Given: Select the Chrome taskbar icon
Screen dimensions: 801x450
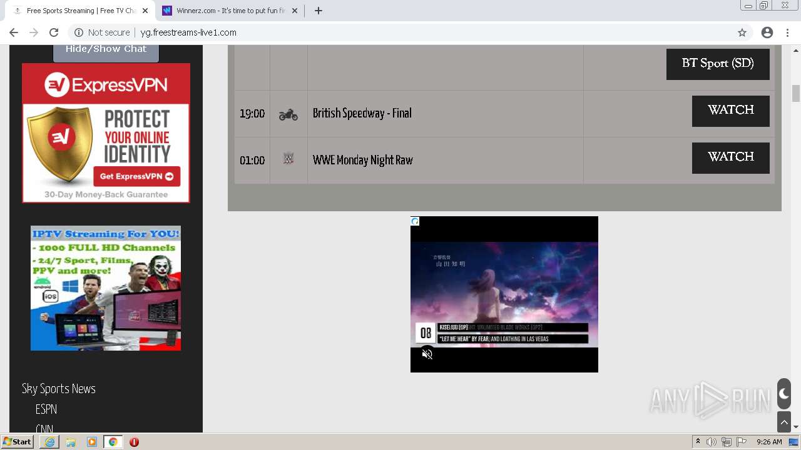Looking at the screenshot, I should [113, 442].
